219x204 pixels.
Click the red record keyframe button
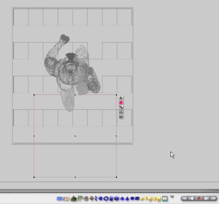pyautogui.click(x=199, y=198)
